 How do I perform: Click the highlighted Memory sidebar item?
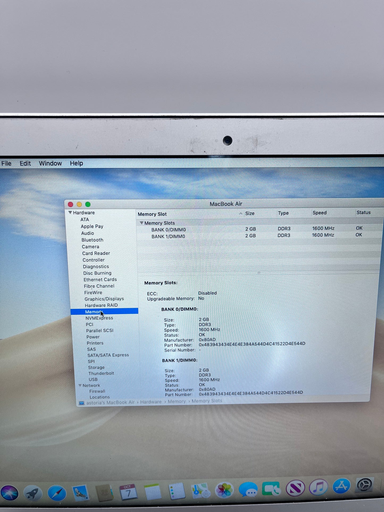tap(104, 311)
